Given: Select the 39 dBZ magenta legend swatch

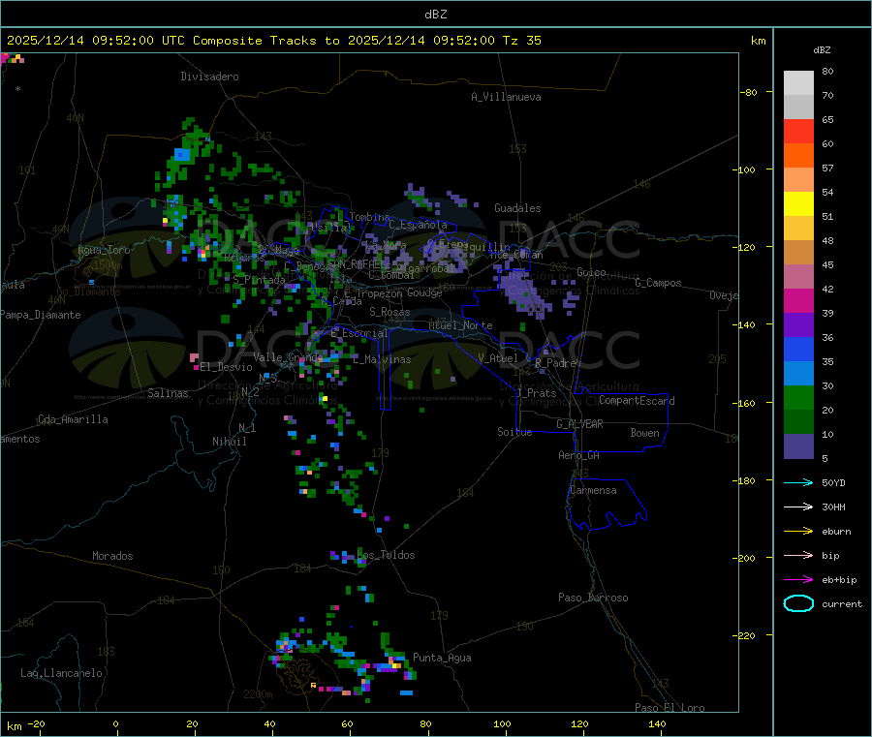Looking at the screenshot, I should pyautogui.click(x=798, y=300).
